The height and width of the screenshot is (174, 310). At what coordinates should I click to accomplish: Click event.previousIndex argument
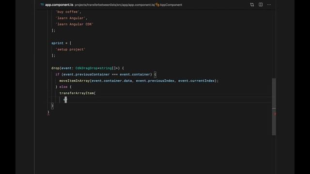point(155,81)
